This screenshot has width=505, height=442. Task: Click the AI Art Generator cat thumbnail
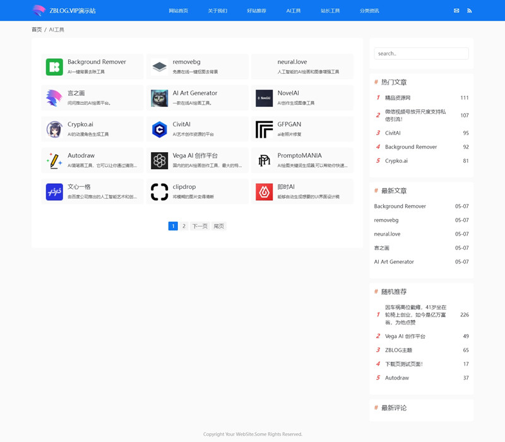pyautogui.click(x=160, y=99)
